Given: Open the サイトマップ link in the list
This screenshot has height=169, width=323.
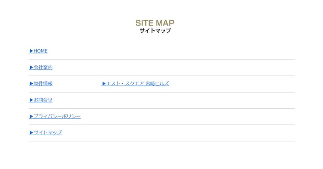Looking at the screenshot, I should click(48, 133).
